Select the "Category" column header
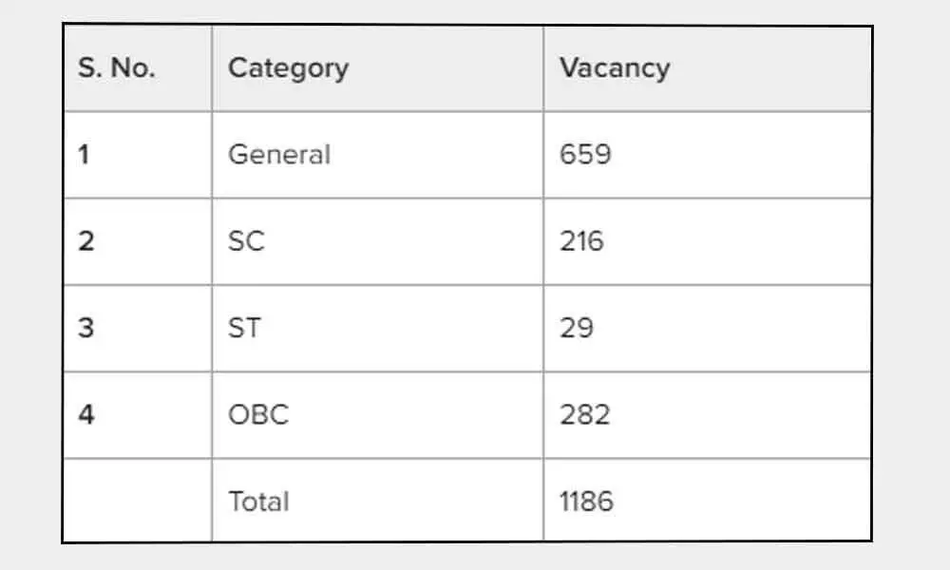 click(x=289, y=68)
